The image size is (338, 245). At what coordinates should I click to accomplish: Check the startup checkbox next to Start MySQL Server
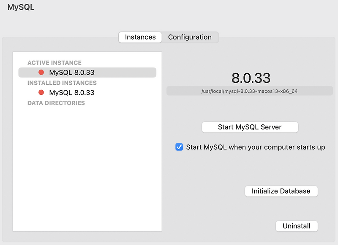tap(179, 147)
